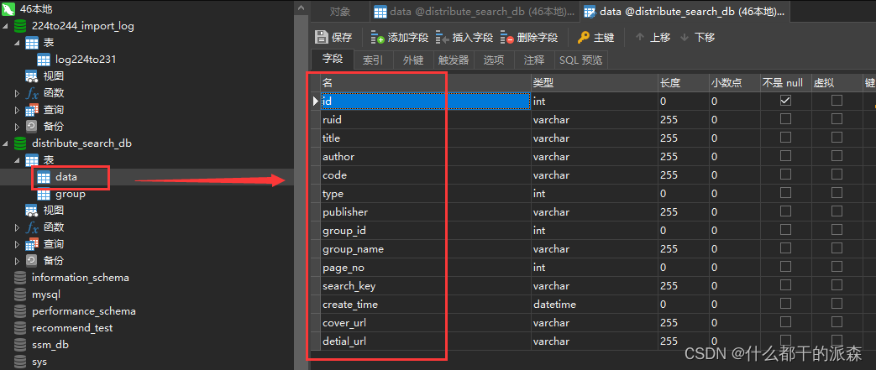Viewport: 876px width, 370px height.
Task: Click the page_no field name
Action: point(344,268)
